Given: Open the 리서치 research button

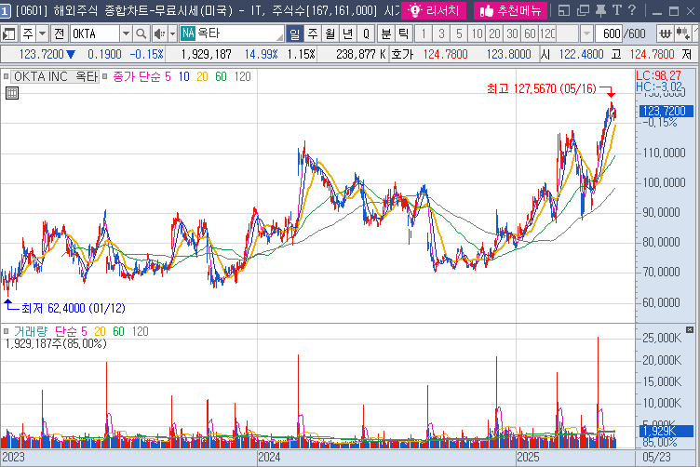Looking at the screenshot, I should tap(434, 10).
